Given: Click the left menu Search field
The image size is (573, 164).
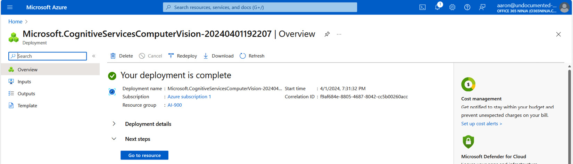Looking at the screenshot, I should [x=48, y=56].
